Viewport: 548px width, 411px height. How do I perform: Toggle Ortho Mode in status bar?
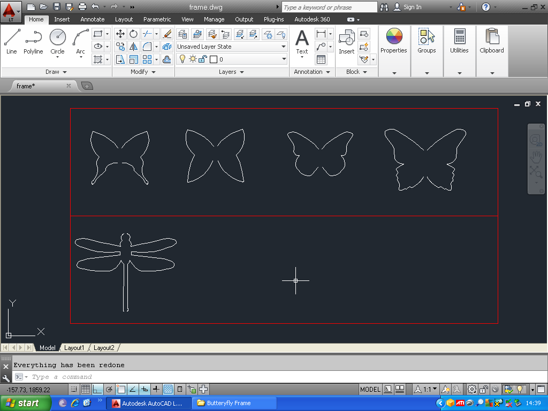(x=97, y=389)
